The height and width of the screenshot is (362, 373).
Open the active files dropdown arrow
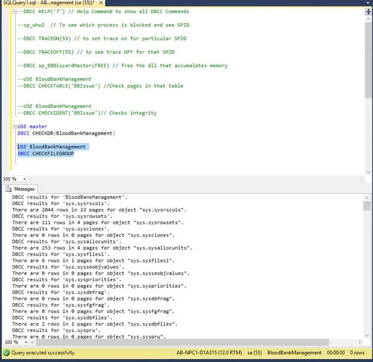coord(368,2)
